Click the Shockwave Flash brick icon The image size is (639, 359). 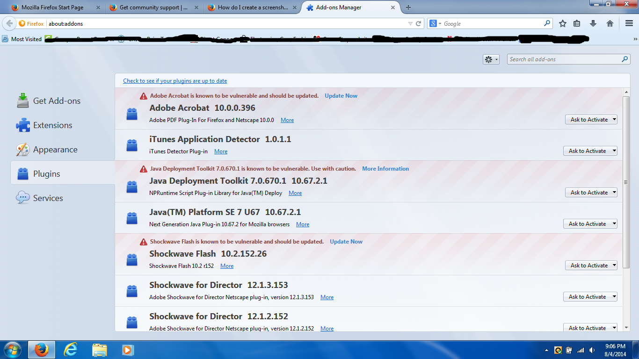click(x=132, y=260)
